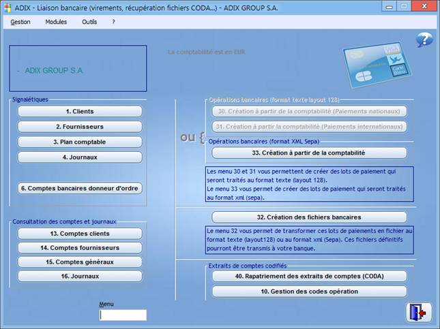Open the ? help menu
The height and width of the screenshot is (329, 440).
[113, 22]
